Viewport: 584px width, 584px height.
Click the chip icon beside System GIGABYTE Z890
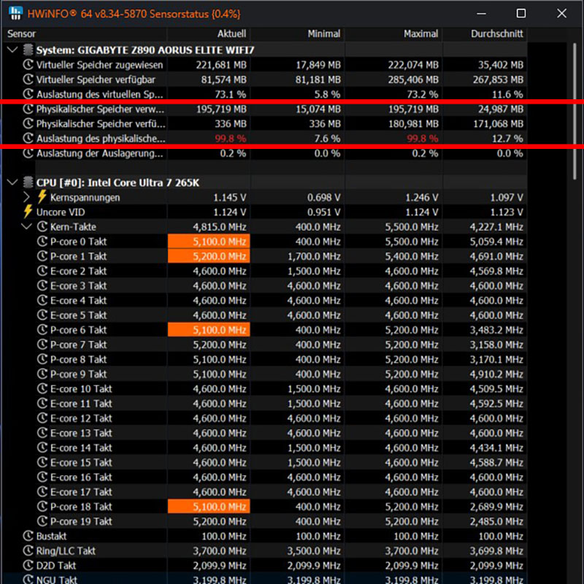click(x=28, y=50)
